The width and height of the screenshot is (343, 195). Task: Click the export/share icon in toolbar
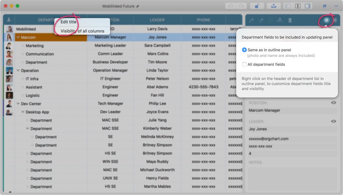point(273,6)
